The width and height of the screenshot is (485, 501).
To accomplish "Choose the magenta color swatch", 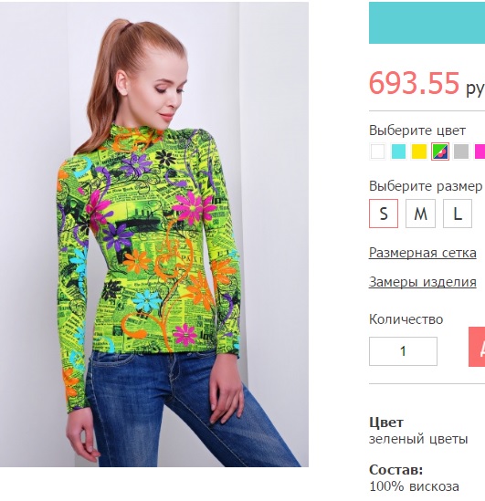I will 480,151.
